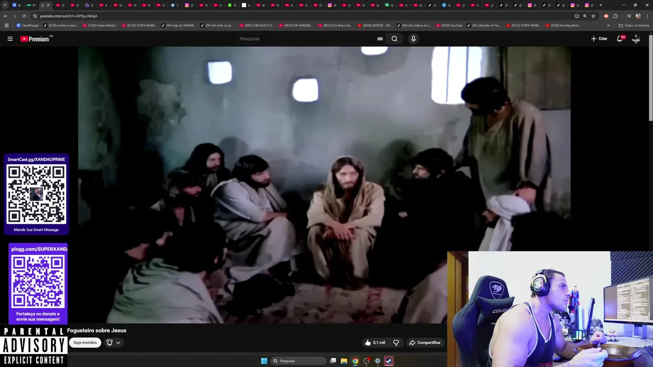Switch to the green 'V' icon tab
The width and height of the screenshot is (653, 367).
point(389,5)
